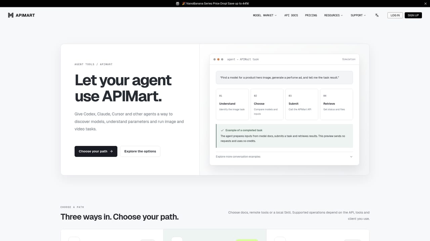Select the 04 Retrieve step card
430x241 pixels.
[x=336, y=104]
